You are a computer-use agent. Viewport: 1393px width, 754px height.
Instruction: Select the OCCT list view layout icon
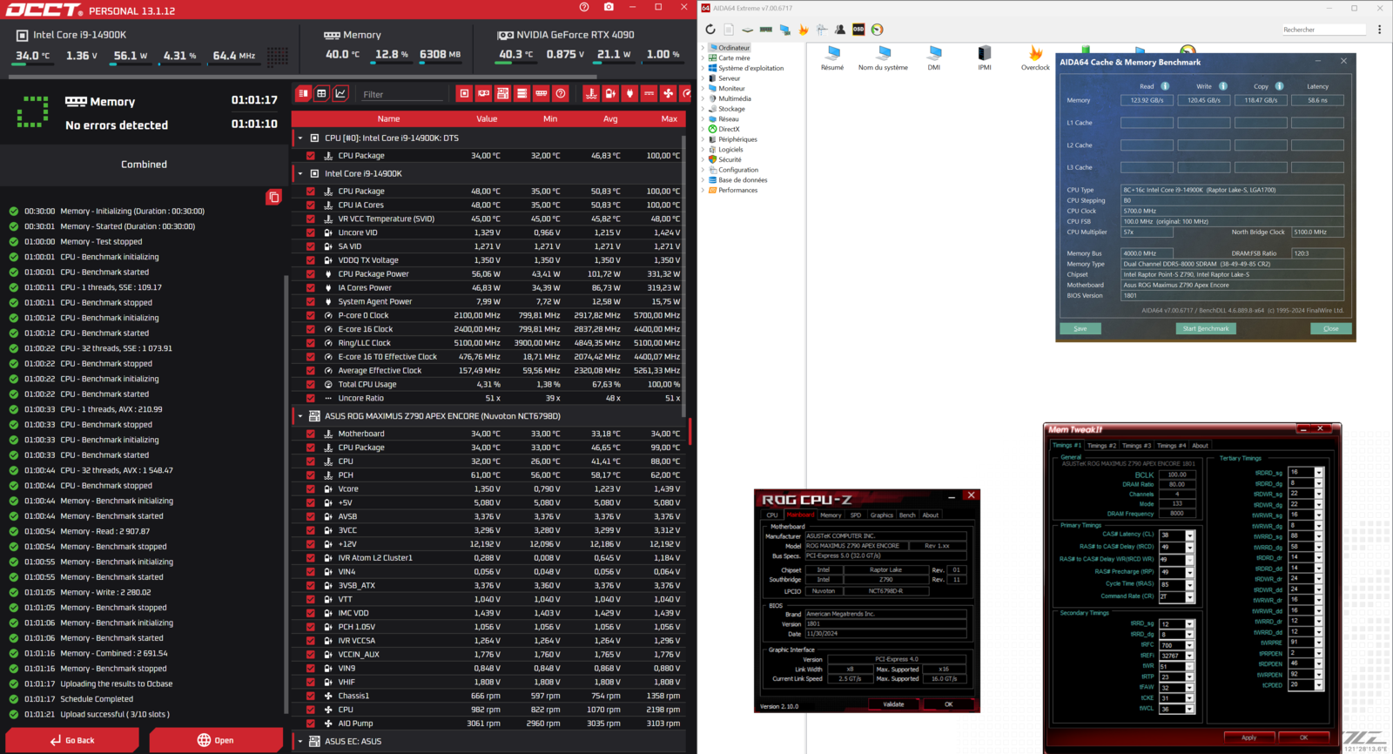pyautogui.click(x=303, y=93)
